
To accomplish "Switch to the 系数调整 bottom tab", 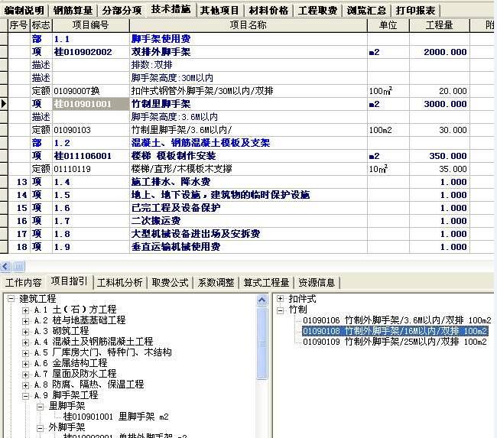I will click(x=216, y=282).
